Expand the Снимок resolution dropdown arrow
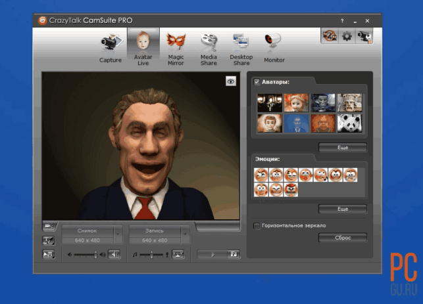This screenshot has height=304, width=423. [118, 234]
